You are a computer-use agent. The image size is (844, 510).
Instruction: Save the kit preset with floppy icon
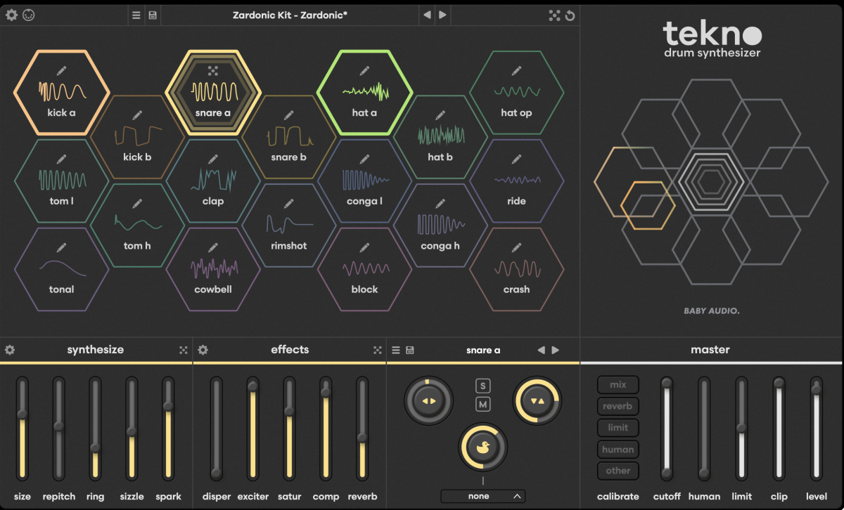[153, 15]
